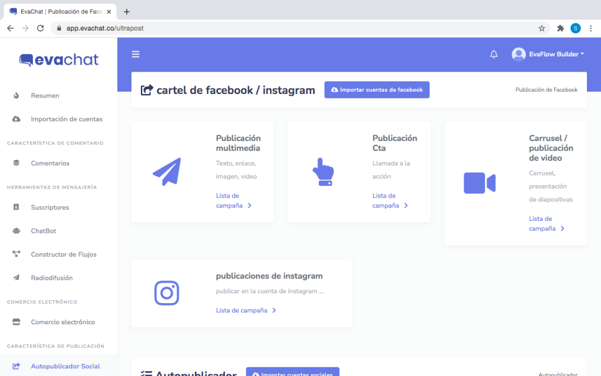Click the browser address bar

pyautogui.click(x=293, y=28)
